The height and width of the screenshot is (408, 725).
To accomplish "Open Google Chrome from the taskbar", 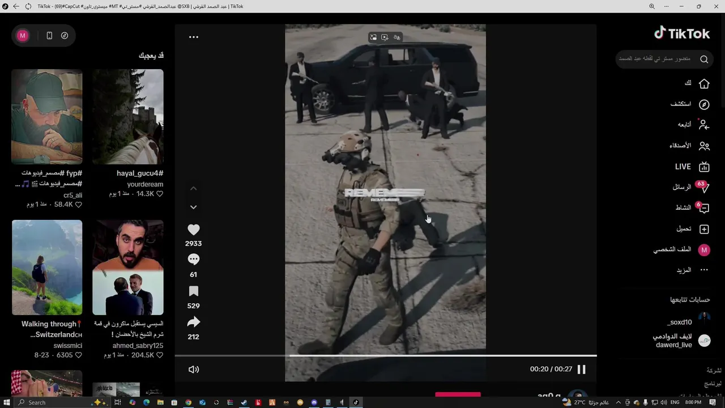I will point(189,402).
